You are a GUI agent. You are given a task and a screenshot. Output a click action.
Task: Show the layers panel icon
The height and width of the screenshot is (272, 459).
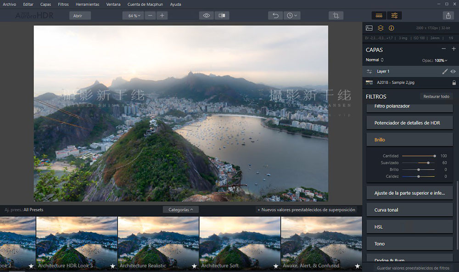point(380,28)
